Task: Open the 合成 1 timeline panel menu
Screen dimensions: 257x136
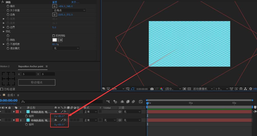Action: point(18,95)
